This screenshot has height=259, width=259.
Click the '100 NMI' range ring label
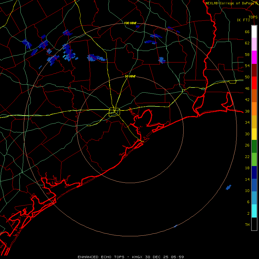(130, 23)
